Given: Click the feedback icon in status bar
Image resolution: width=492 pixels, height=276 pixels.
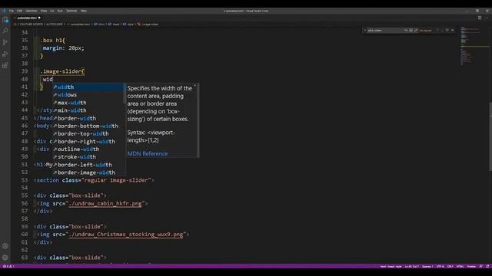Looking at the screenshot, I should pos(480,266).
